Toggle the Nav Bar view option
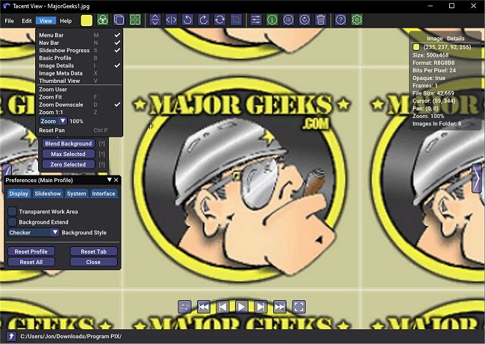Screen dimensions: 485x344 [x=79, y=43]
